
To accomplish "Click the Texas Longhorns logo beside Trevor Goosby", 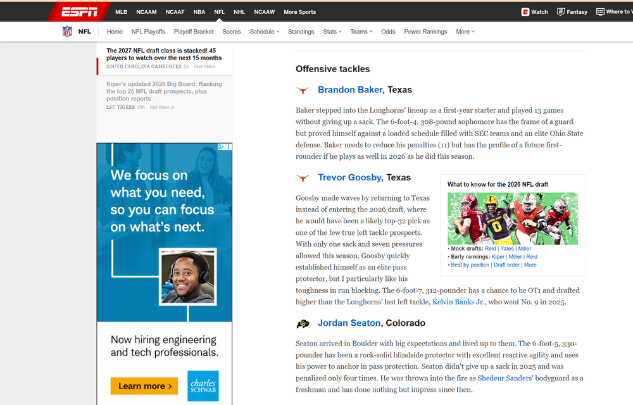I will pos(303,178).
